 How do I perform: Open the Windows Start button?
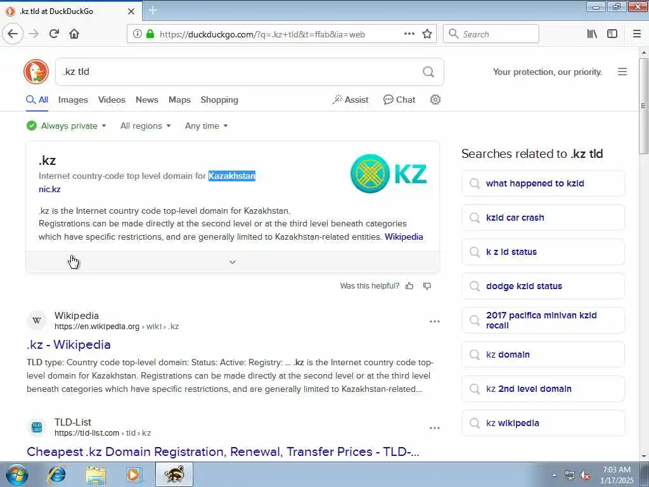click(x=17, y=474)
